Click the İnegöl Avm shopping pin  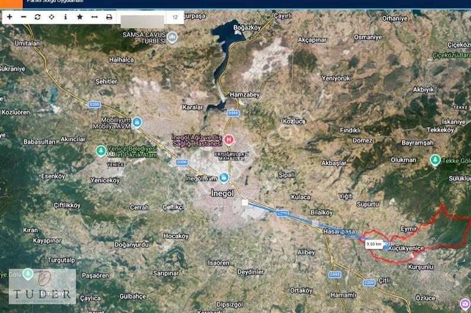point(224,178)
